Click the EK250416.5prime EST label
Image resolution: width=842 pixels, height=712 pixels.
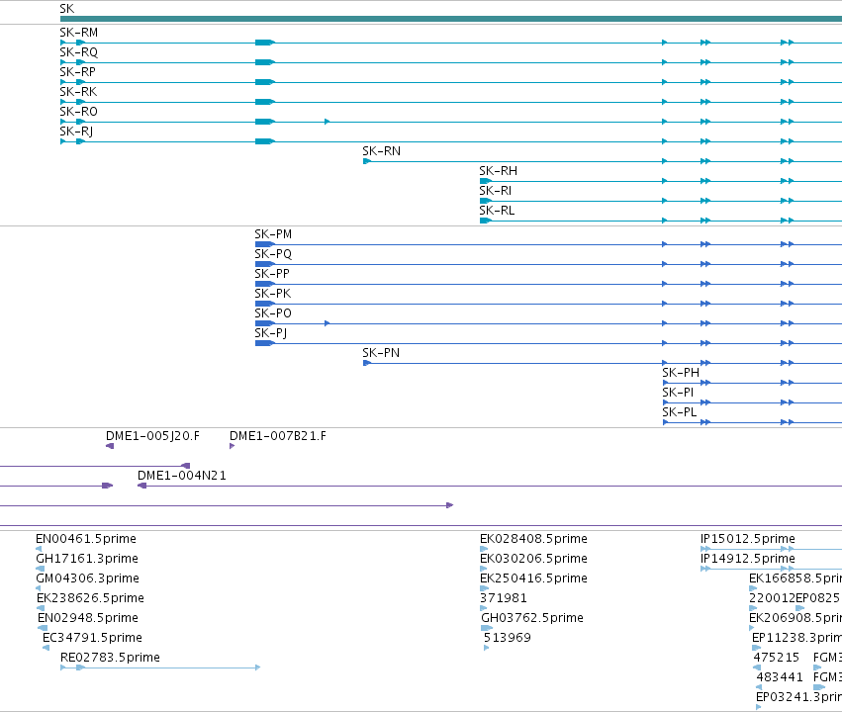(x=533, y=578)
